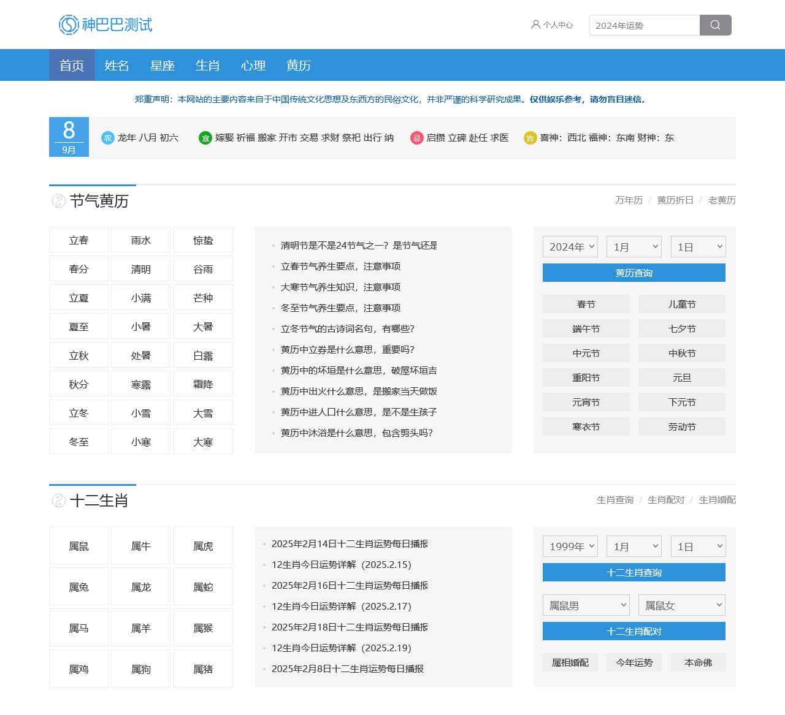Viewport: 785px width, 715px height.
Task: Open the 万年历 link
Action: click(629, 200)
